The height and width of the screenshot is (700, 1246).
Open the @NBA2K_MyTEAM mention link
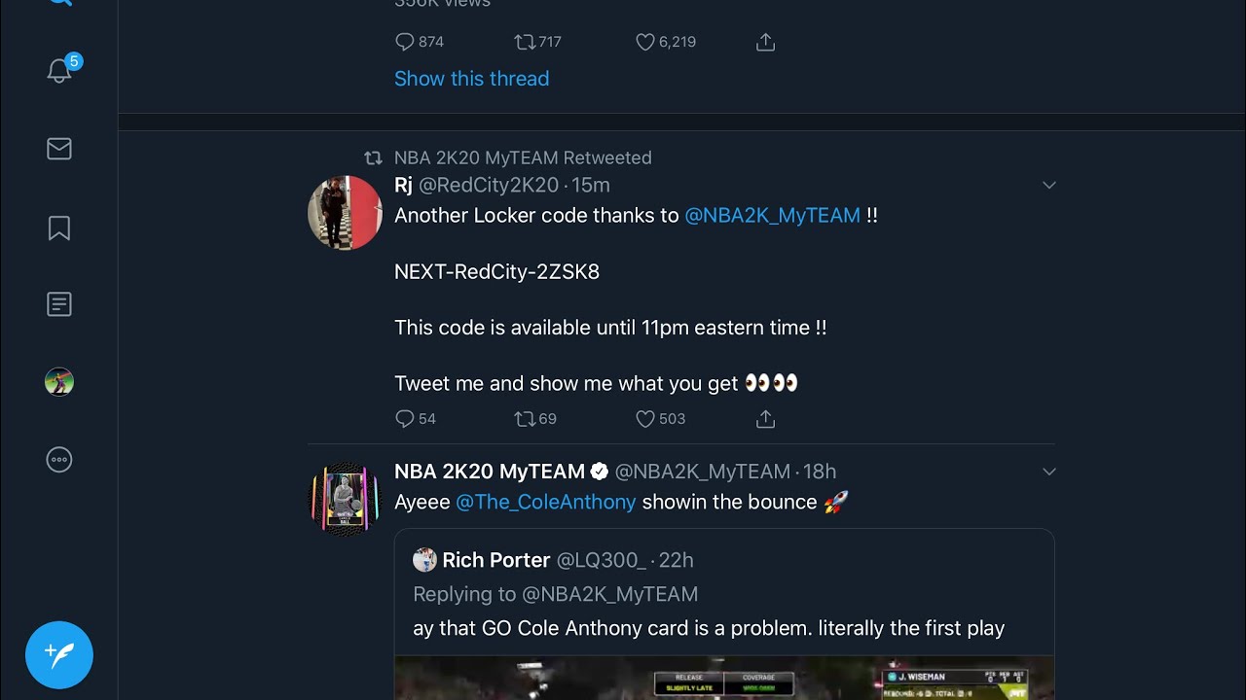(x=772, y=216)
